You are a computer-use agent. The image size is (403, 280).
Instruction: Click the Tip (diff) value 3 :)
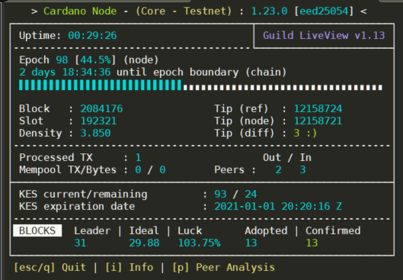pyautogui.click(x=305, y=133)
